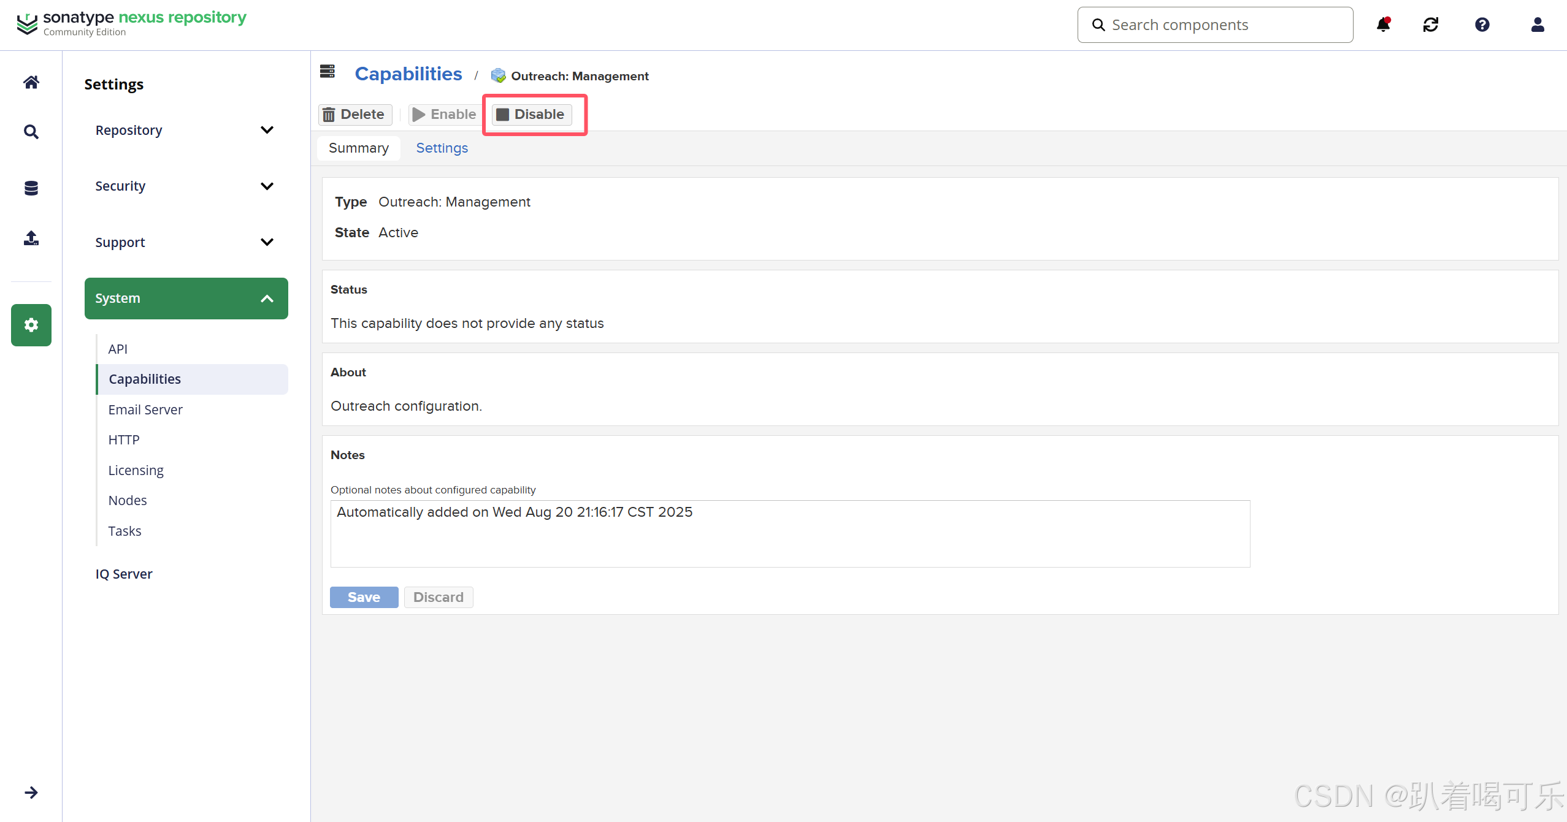The width and height of the screenshot is (1567, 822).
Task: Open the Search icon in left rail
Action: click(31, 132)
